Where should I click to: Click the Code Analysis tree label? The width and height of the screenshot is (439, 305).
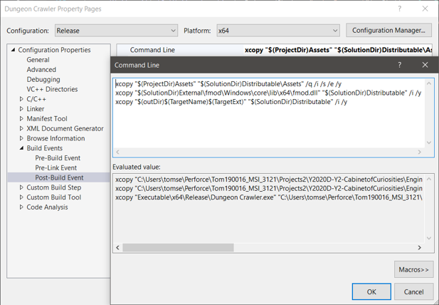pyautogui.click(x=47, y=207)
